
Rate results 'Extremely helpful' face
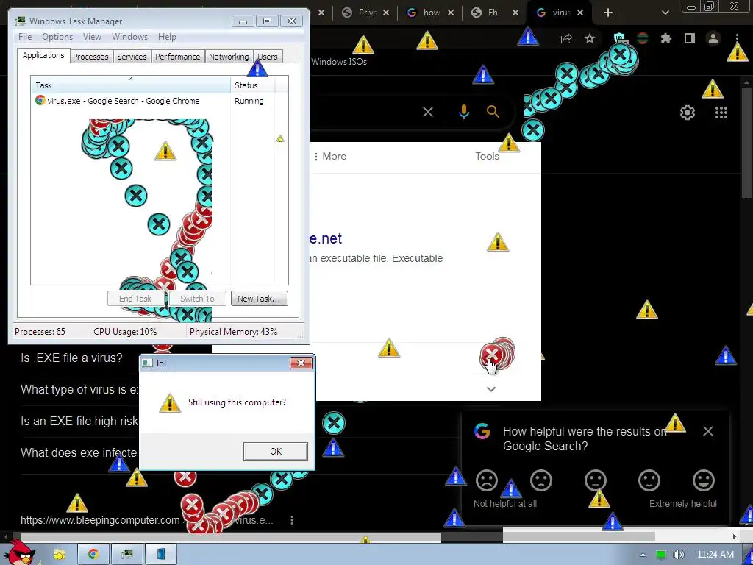point(704,480)
